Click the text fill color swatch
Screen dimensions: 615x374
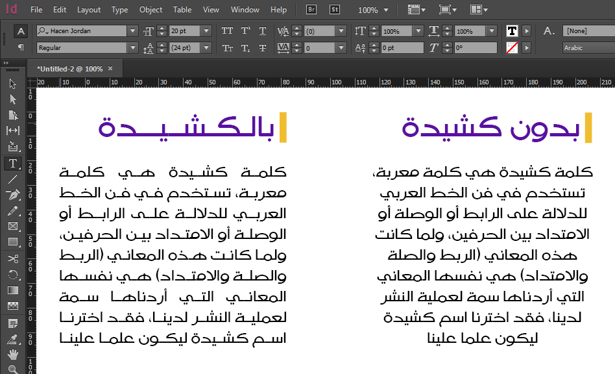point(512,31)
